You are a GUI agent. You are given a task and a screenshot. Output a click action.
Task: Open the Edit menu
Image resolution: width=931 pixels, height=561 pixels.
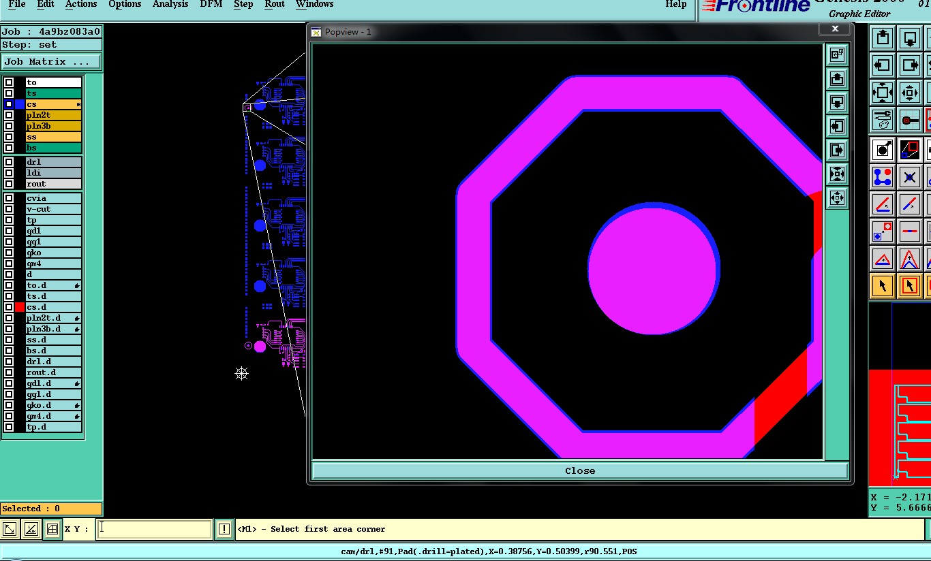click(46, 4)
